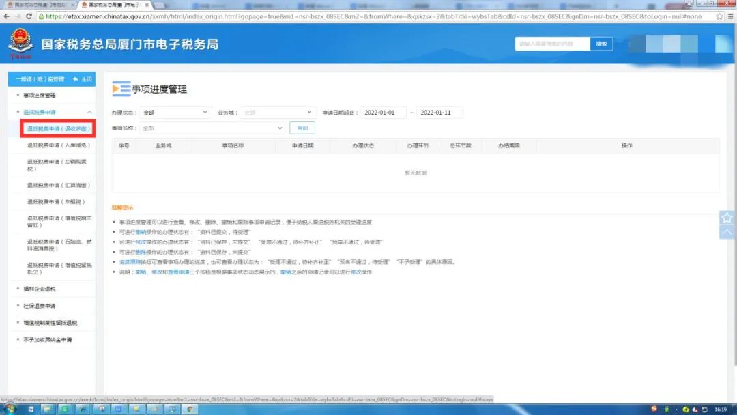This screenshot has height=415, width=737.
Task: Click the 办理状态 column header
Action: 363,145
